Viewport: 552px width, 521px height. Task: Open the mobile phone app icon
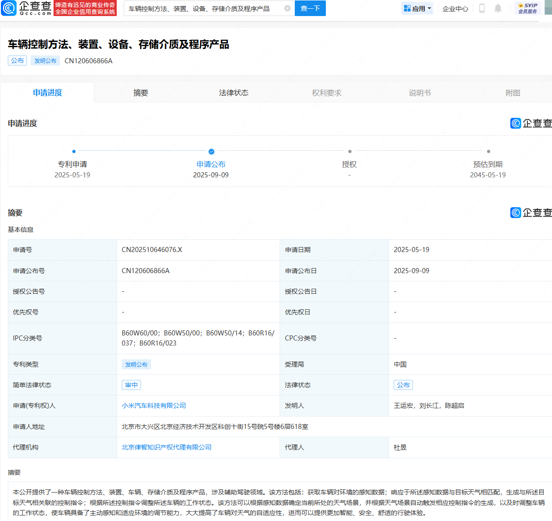(482, 8)
